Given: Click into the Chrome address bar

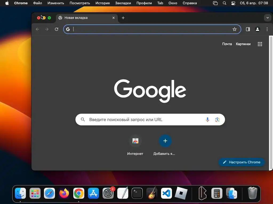Looking at the screenshot, I should (152, 29).
